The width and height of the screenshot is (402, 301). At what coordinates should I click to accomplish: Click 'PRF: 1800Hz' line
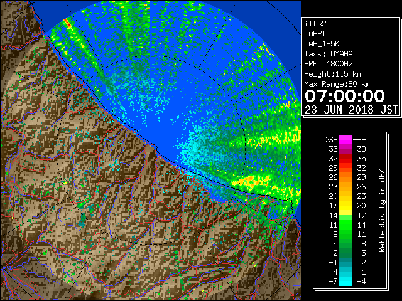pyautogui.click(x=329, y=64)
